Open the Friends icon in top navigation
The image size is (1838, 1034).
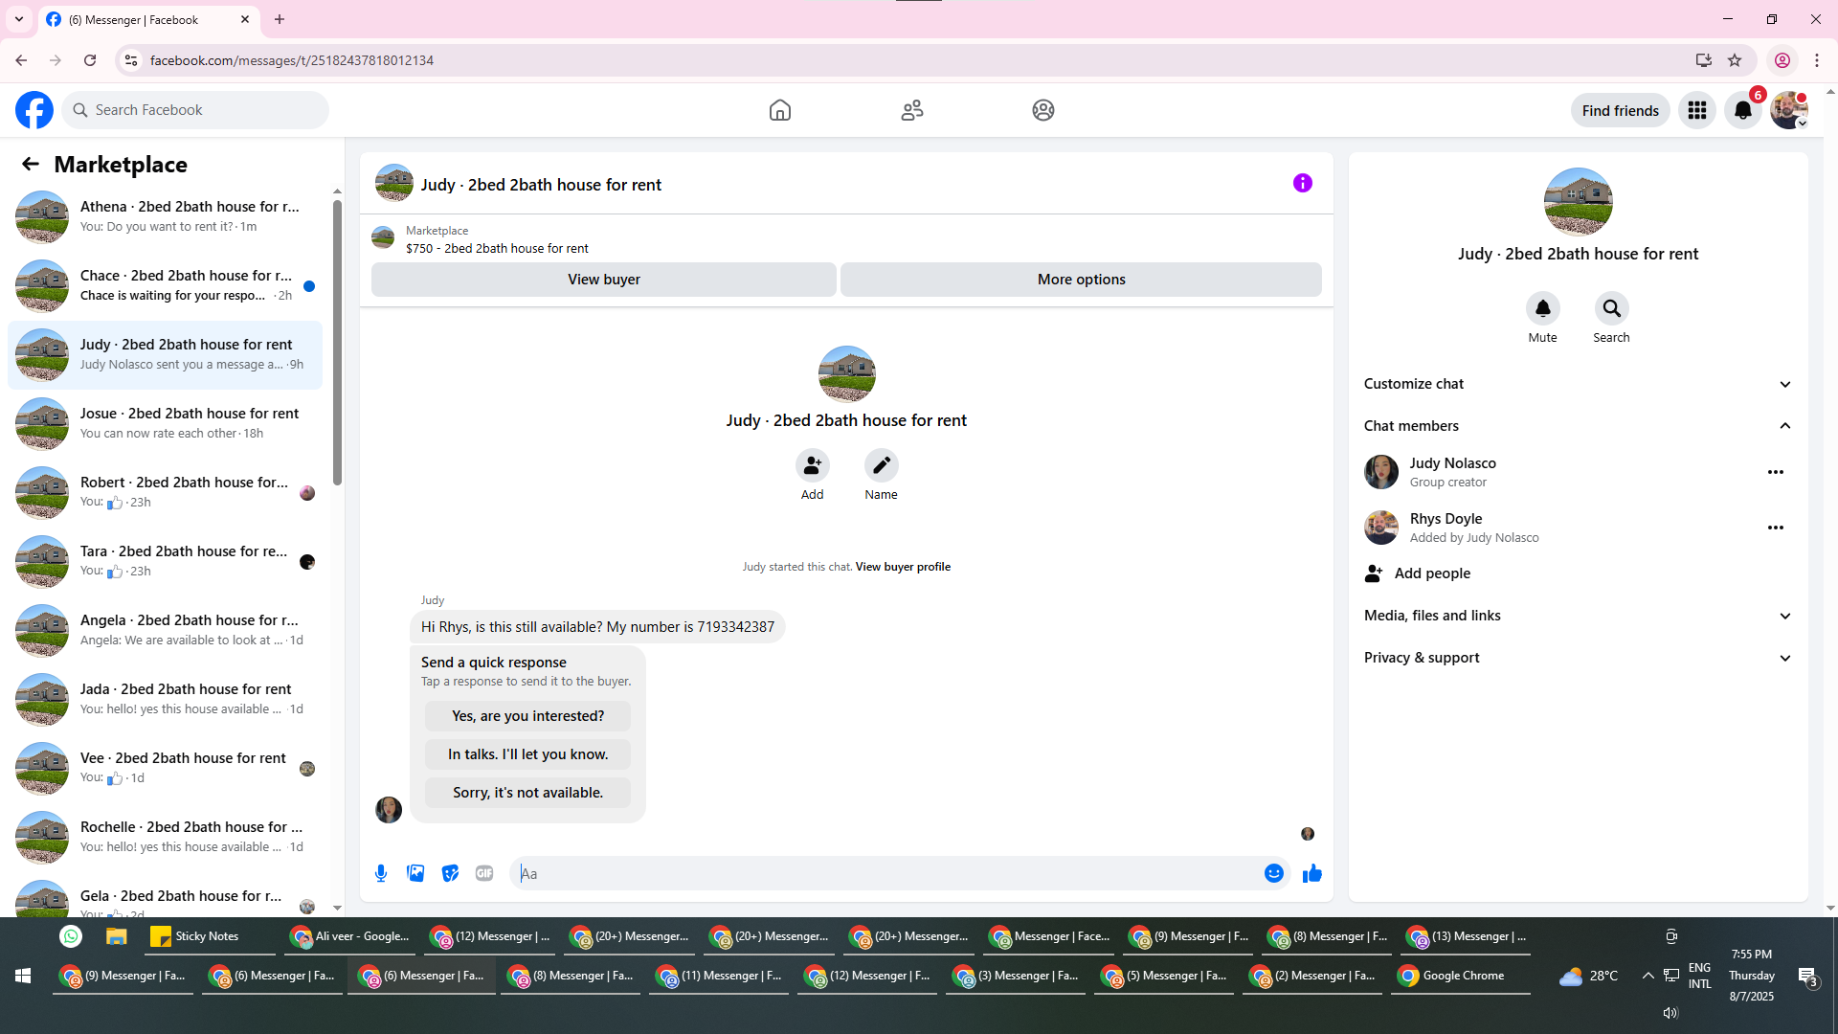click(x=912, y=110)
